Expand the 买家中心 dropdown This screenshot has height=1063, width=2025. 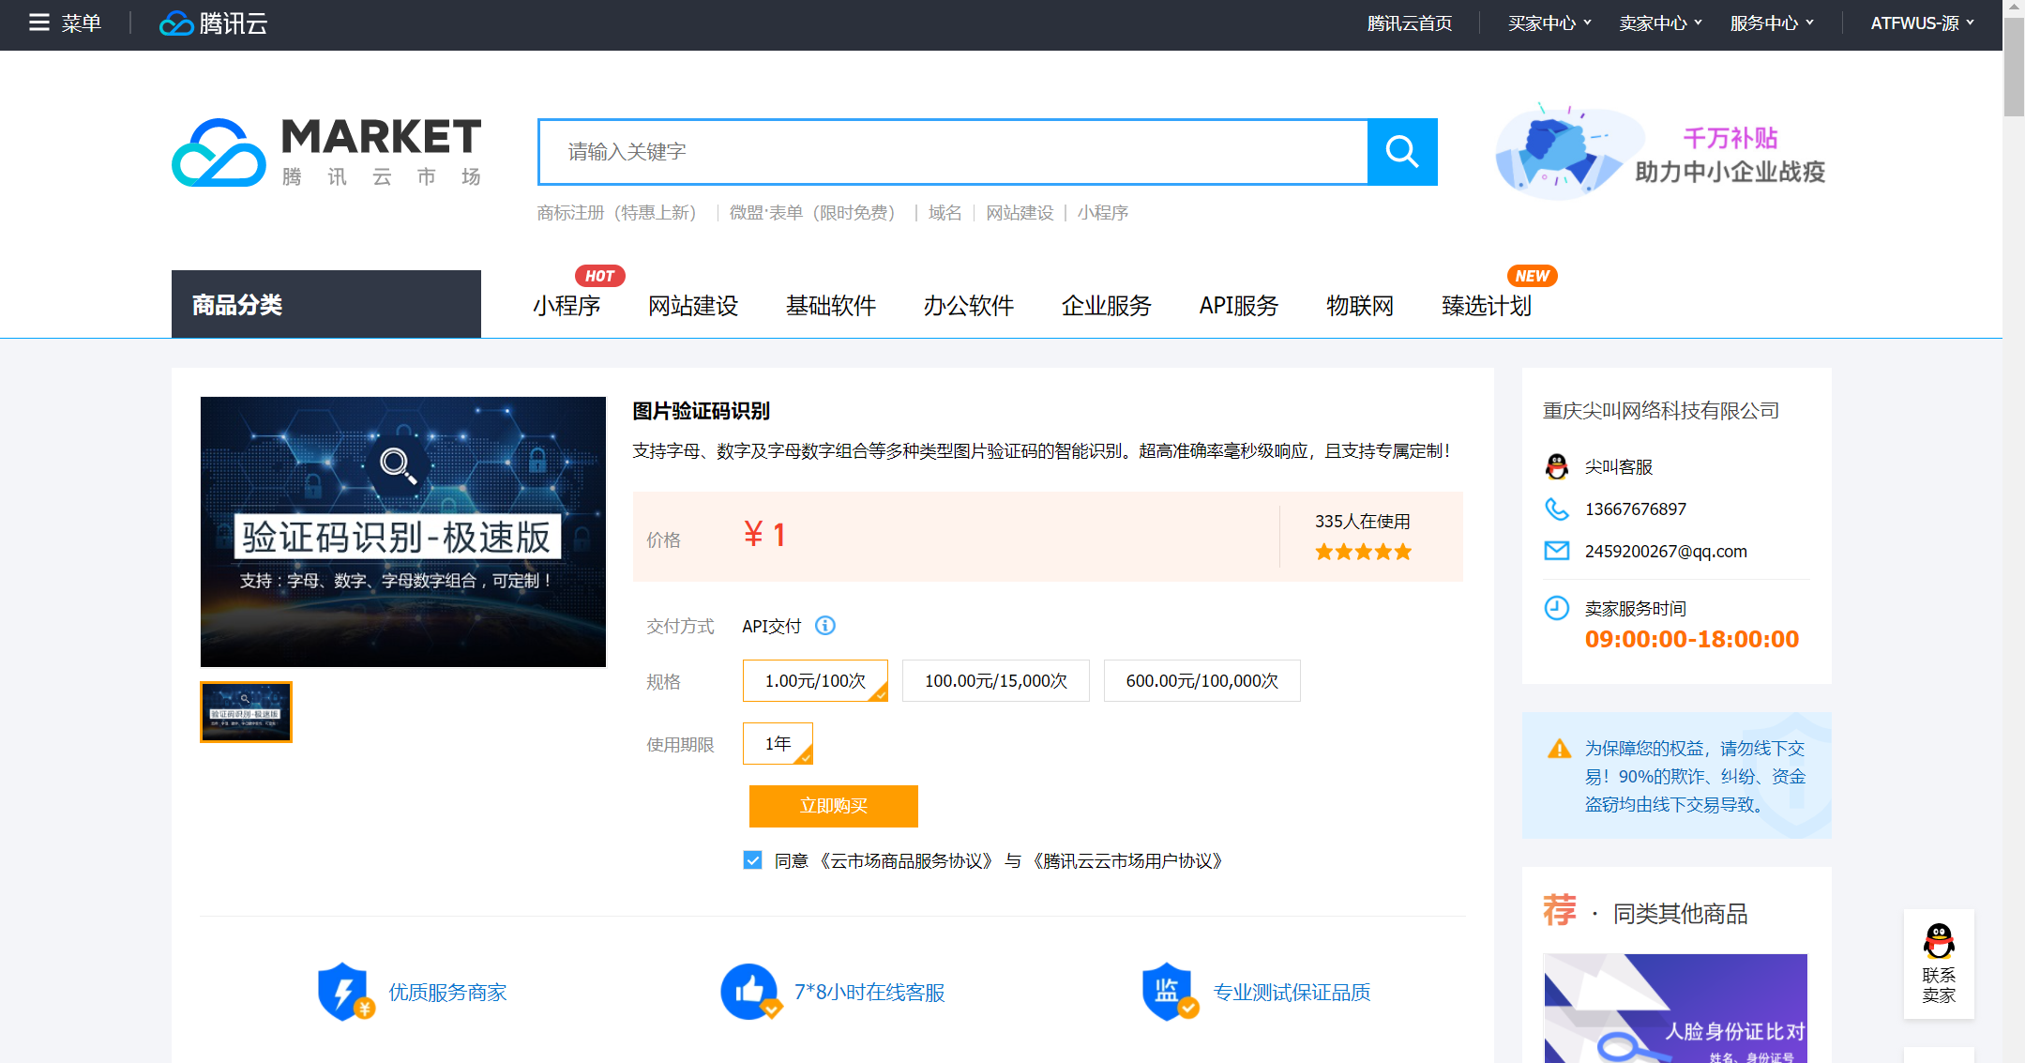point(1549,23)
